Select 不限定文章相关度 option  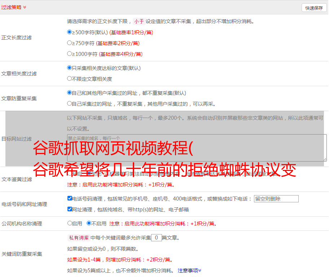point(69,79)
